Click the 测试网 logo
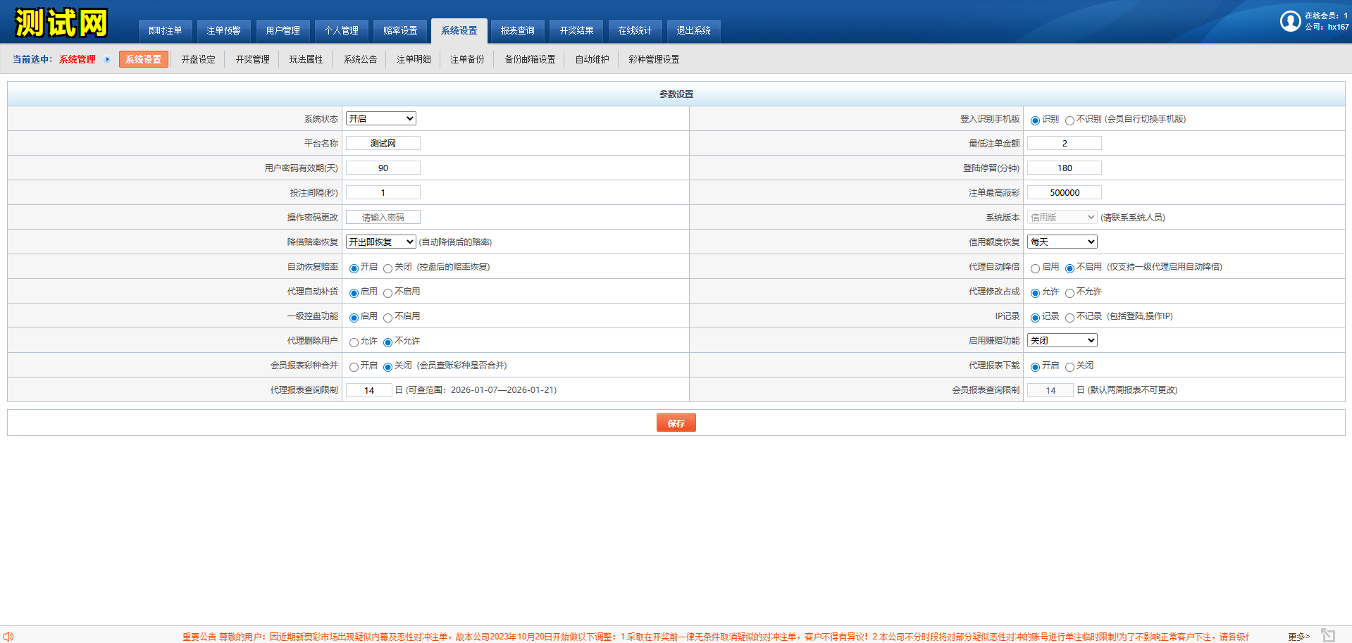Image resolution: width=1352 pixels, height=643 pixels. [61, 23]
